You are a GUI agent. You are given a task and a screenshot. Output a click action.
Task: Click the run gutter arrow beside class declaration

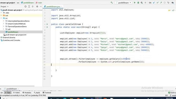tap(47, 24)
